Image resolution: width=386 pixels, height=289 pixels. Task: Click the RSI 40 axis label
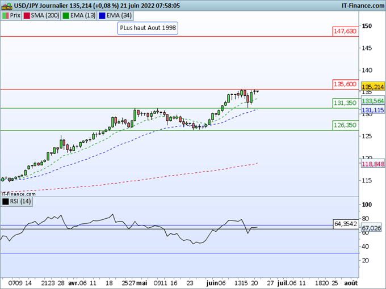click(366, 246)
